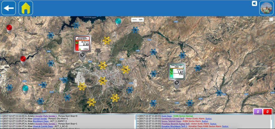Open the Talas Koçcağız Depo info card

[177, 71]
